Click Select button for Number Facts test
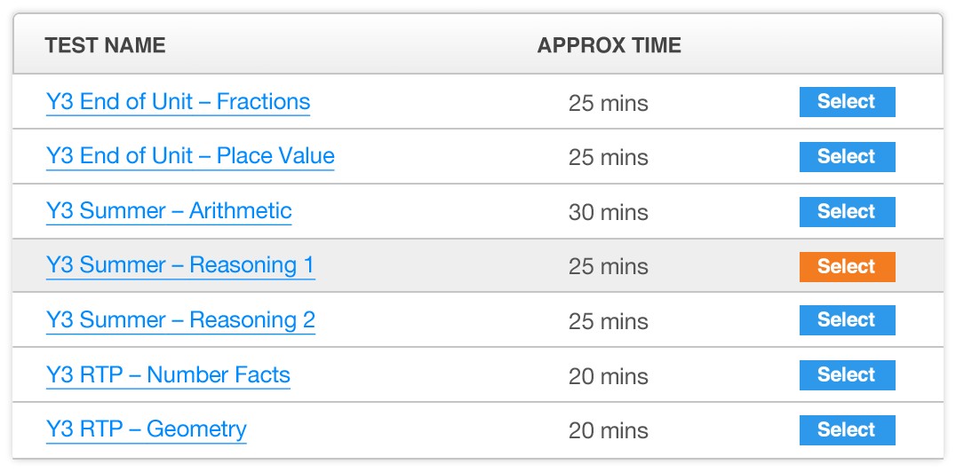 click(x=848, y=375)
